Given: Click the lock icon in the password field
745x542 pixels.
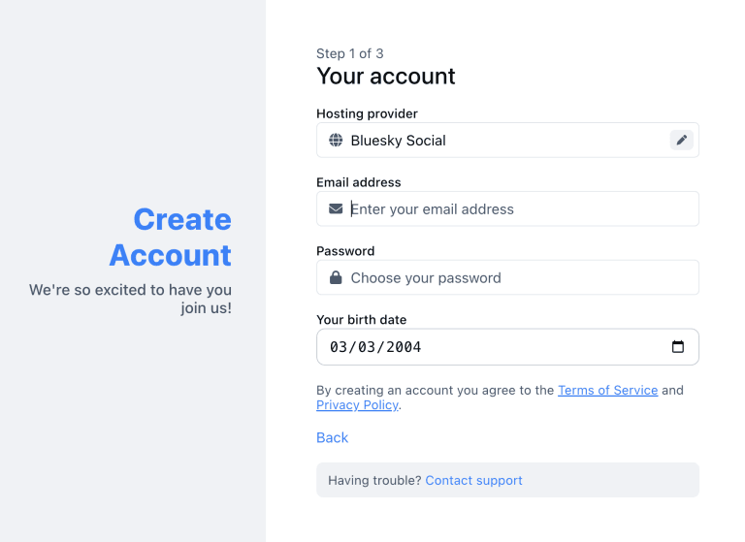Looking at the screenshot, I should coord(336,278).
